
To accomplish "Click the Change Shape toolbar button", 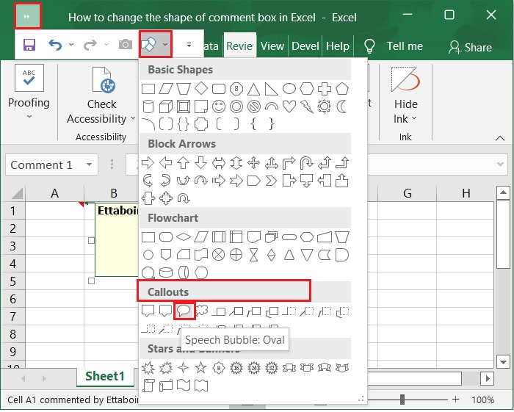I will tap(149, 46).
